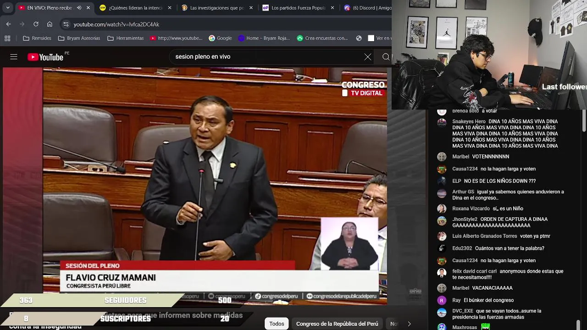Open the tab search dropdown arrow

[8, 8]
